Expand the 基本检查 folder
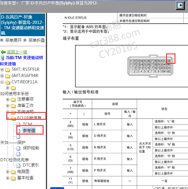Viewport: 188px width, 189px height. point(8,178)
